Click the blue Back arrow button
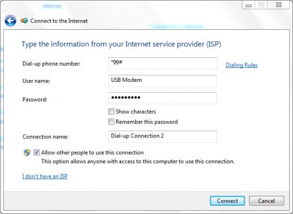Image resolution: width=293 pixels, height=214 pixels. [10, 21]
